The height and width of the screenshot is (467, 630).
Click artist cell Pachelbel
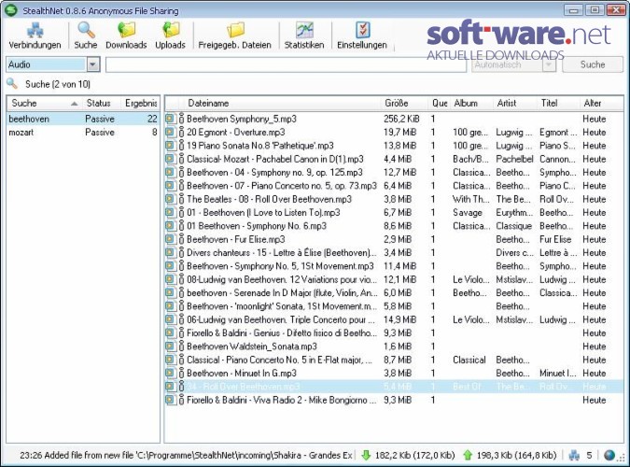pyautogui.click(x=514, y=159)
